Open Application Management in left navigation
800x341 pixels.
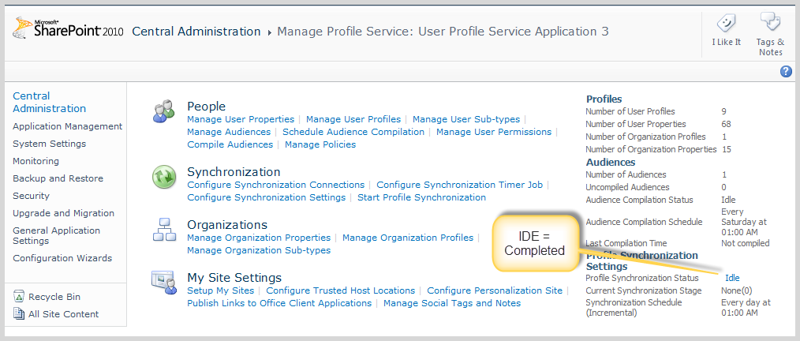[x=67, y=126]
